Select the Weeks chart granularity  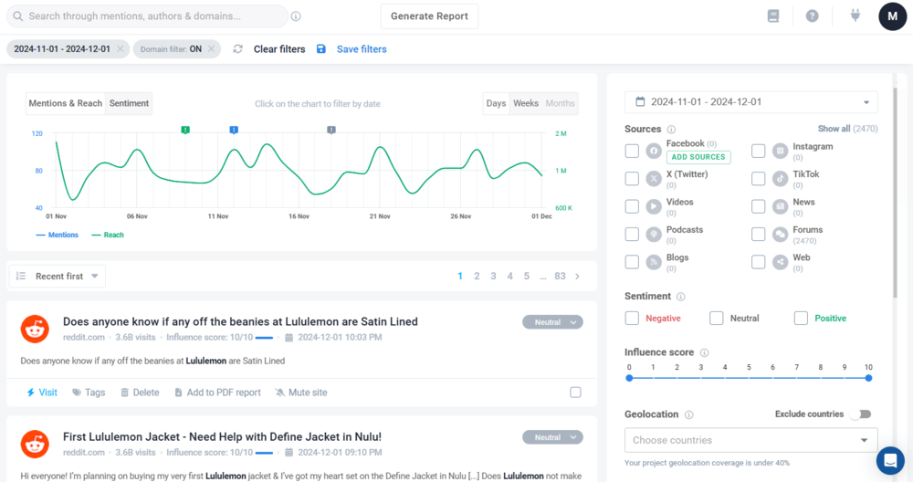tap(526, 103)
